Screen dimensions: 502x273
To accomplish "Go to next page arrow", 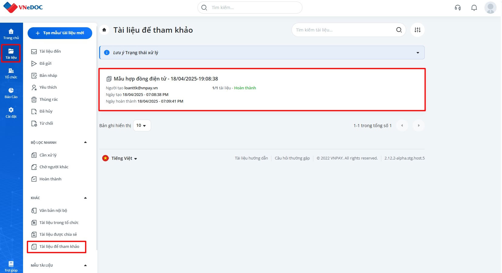I will pyautogui.click(x=419, y=125).
